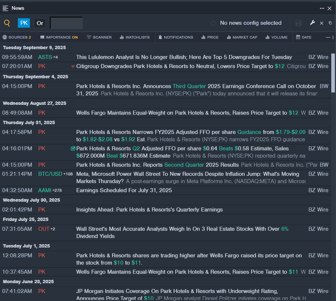Click the News panel list icon in title bar

pyautogui.click(x=5, y=8)
